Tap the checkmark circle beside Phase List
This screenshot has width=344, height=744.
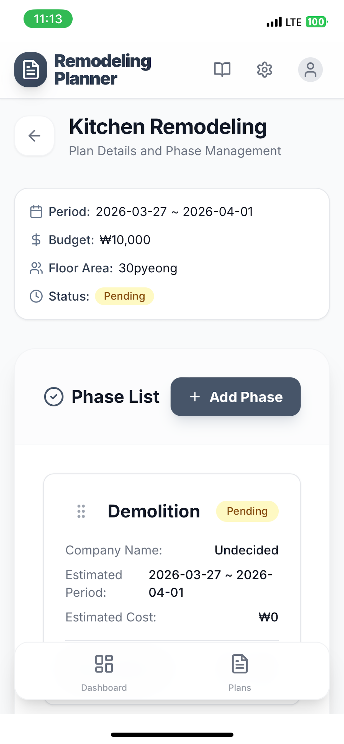point(54,397)
